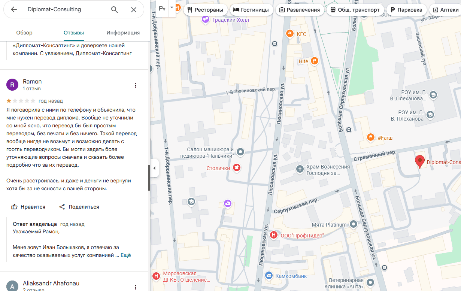This screenshot has width=461, height=291.
Task: Click the Мята Platinum map marker
Action: tap(354, 224)
